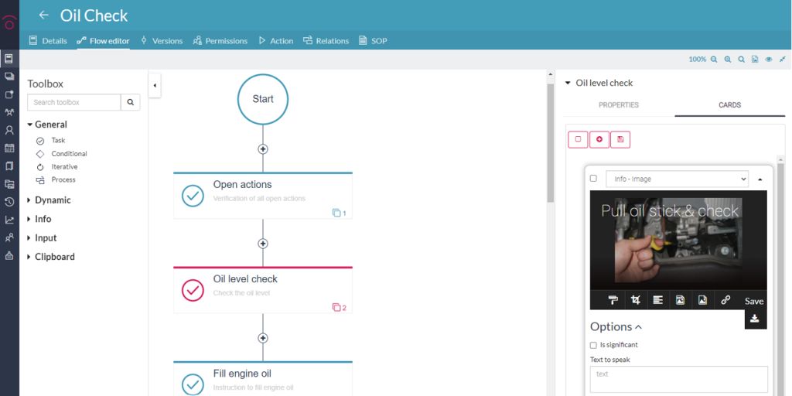Click the link icon in the image toolbar
792x396 pixels.
click(x=725, y=300)
